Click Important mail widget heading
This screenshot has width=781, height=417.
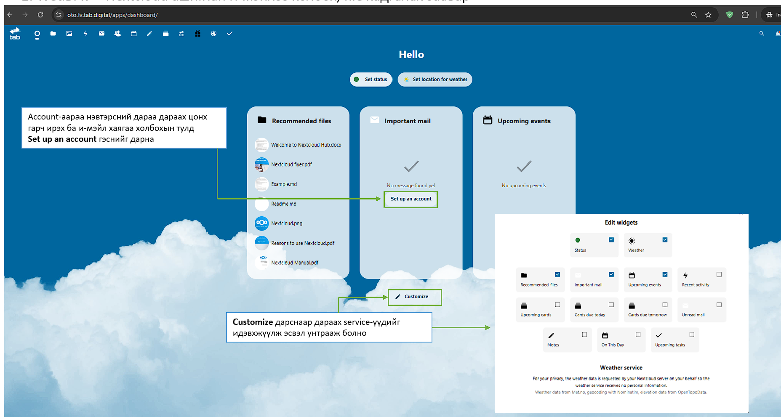pyautogui.click(x=408, y=121)
